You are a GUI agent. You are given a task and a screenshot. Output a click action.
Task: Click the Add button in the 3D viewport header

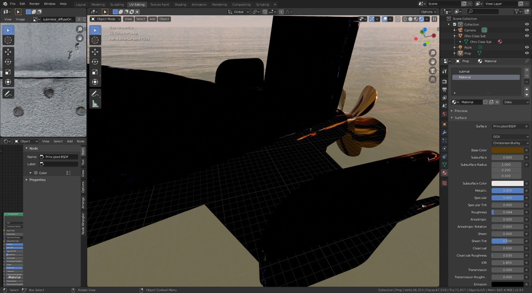152,19
